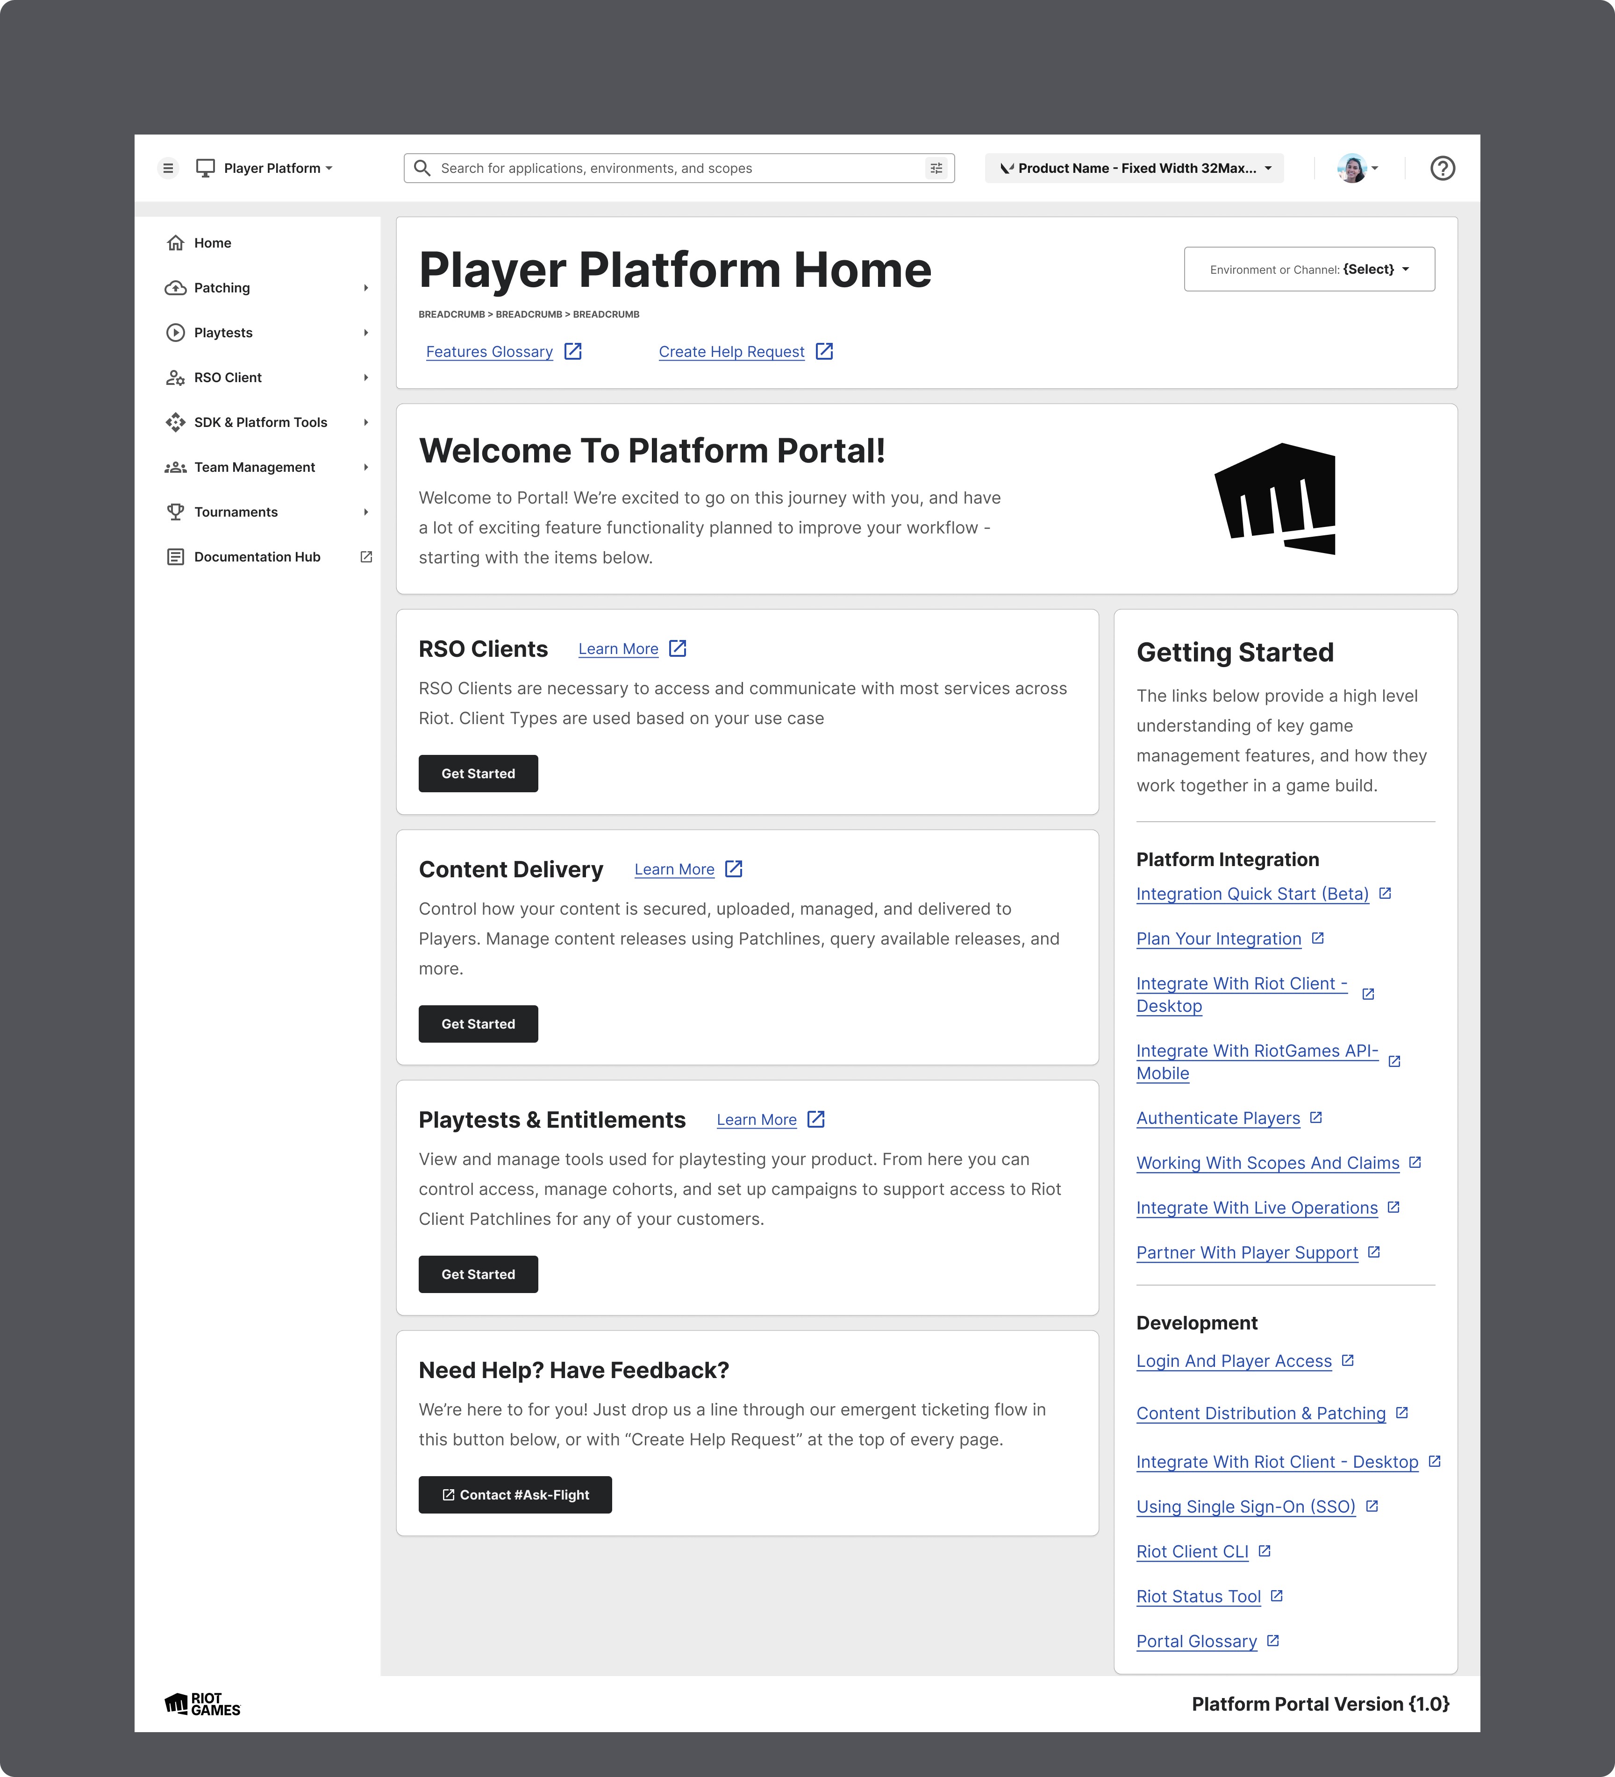Screen dimensions: 1615x1777
Task: Click the Tournaments trophy icon
Action: [175, 511]
